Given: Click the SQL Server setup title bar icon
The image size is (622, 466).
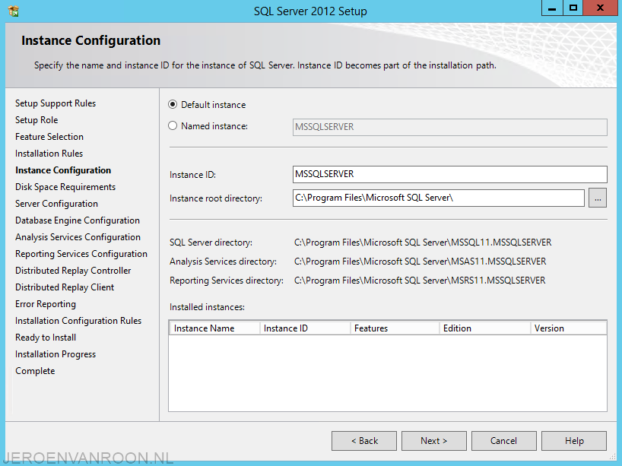Looking at the screenshot, I should click(13, 11).
